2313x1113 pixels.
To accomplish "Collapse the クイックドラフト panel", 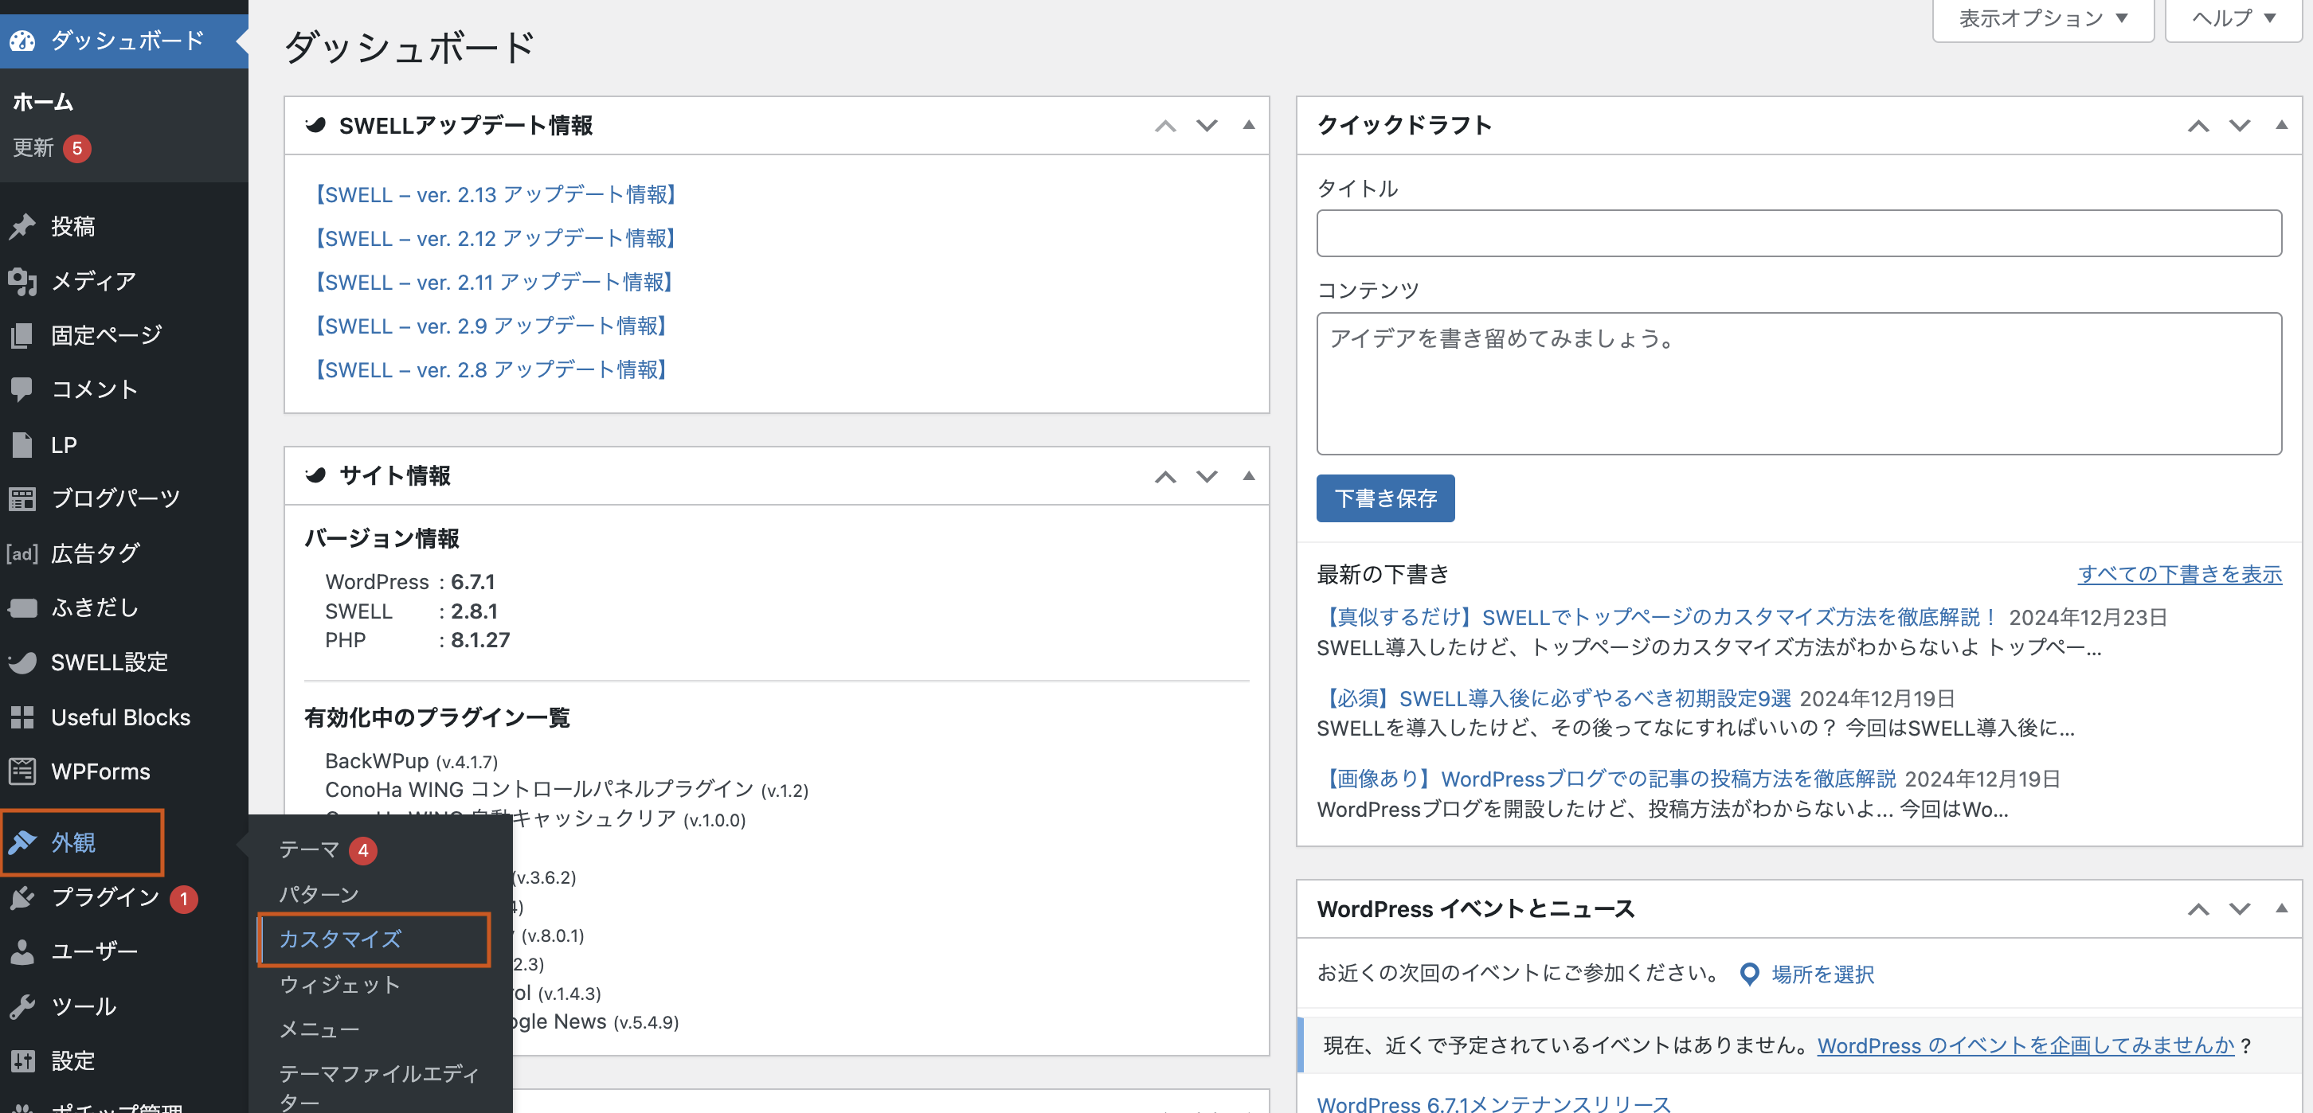I will [2282, 125].
